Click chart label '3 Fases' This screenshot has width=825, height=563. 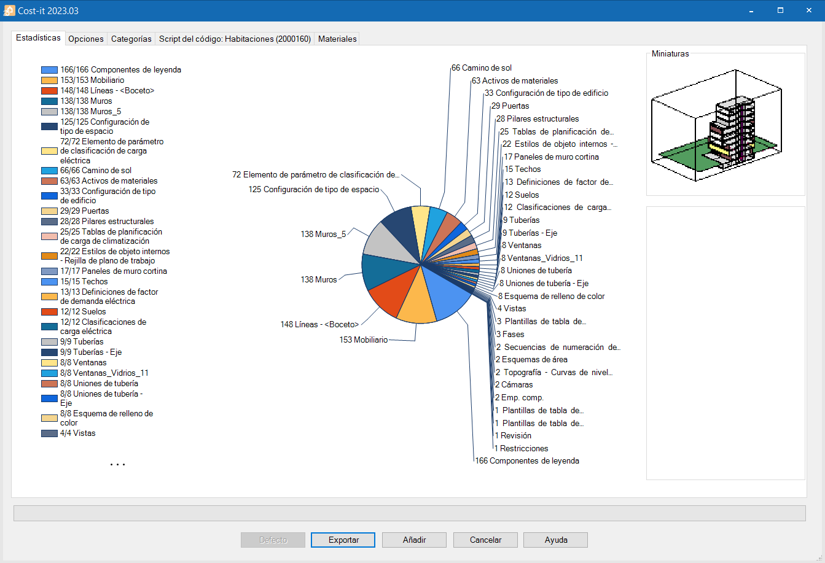[x=510, y=334]
